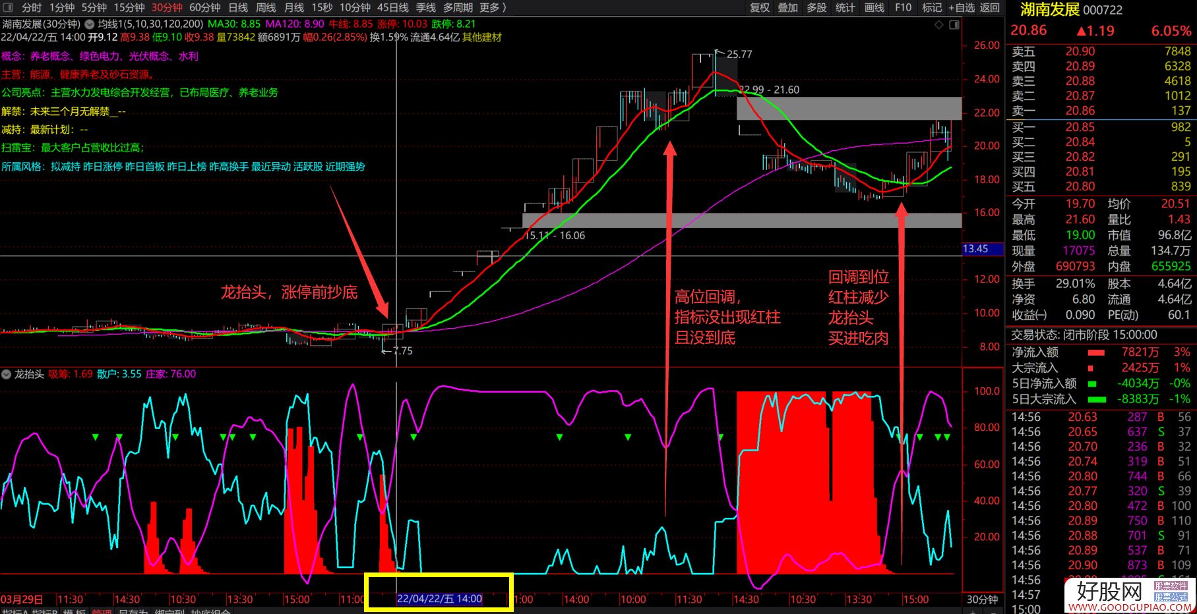Click the 买一 20.85 bid row
Screen dimensions: 1197x614
[x=1101, y=127]
